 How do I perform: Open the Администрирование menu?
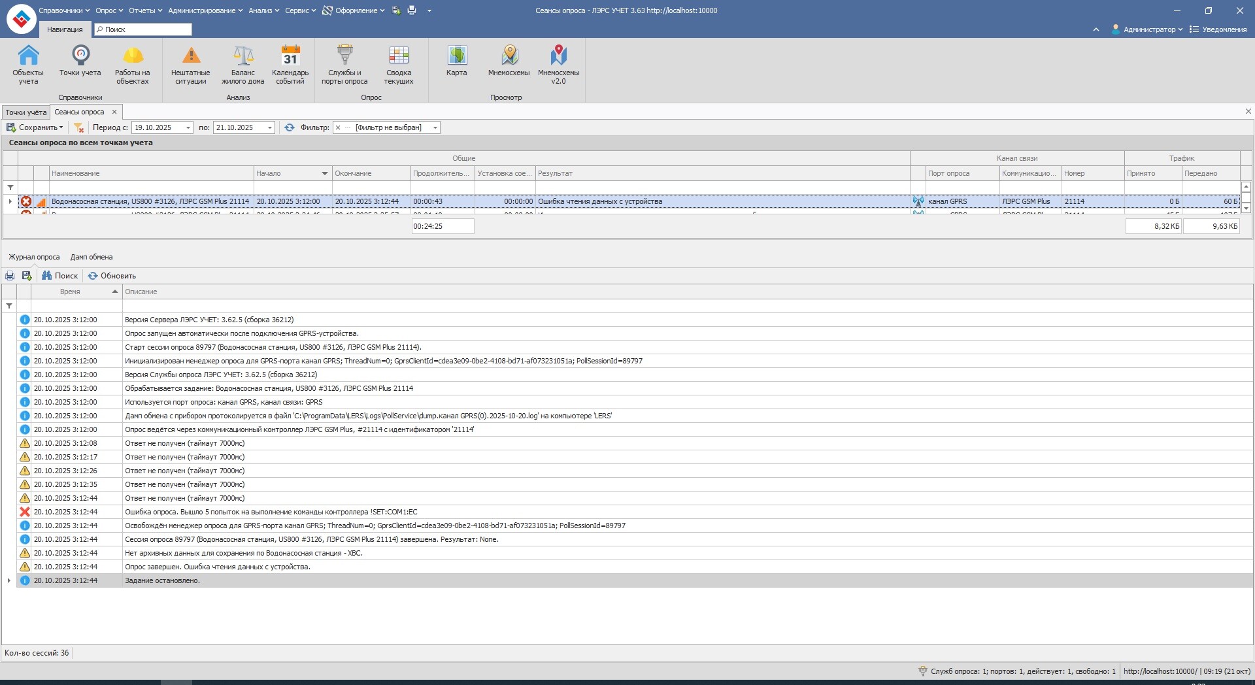(x=205, y=10)
